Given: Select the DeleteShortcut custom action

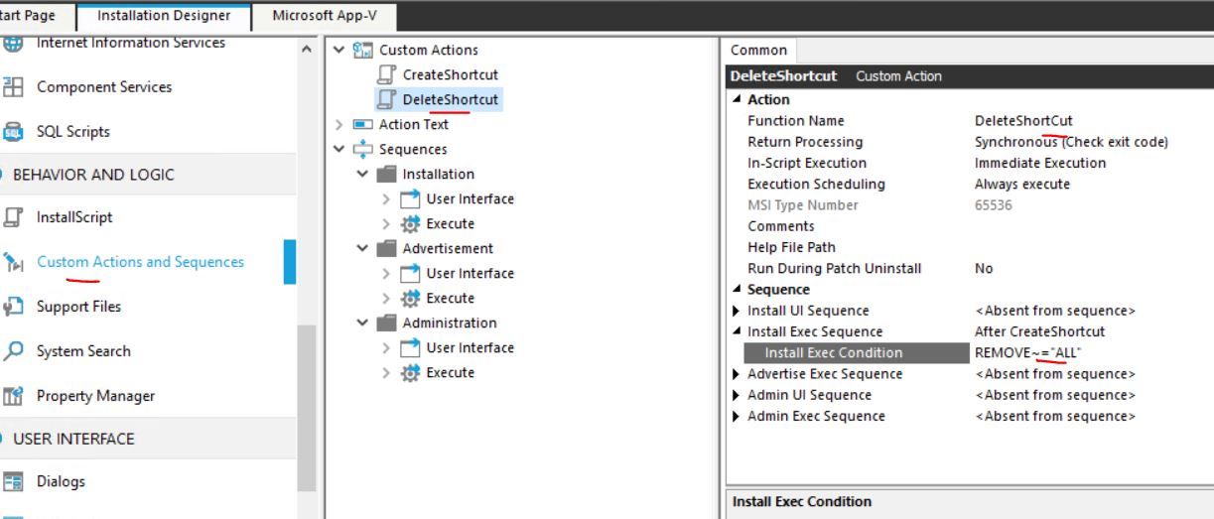Looking at the screenshot, I should 450,99.
